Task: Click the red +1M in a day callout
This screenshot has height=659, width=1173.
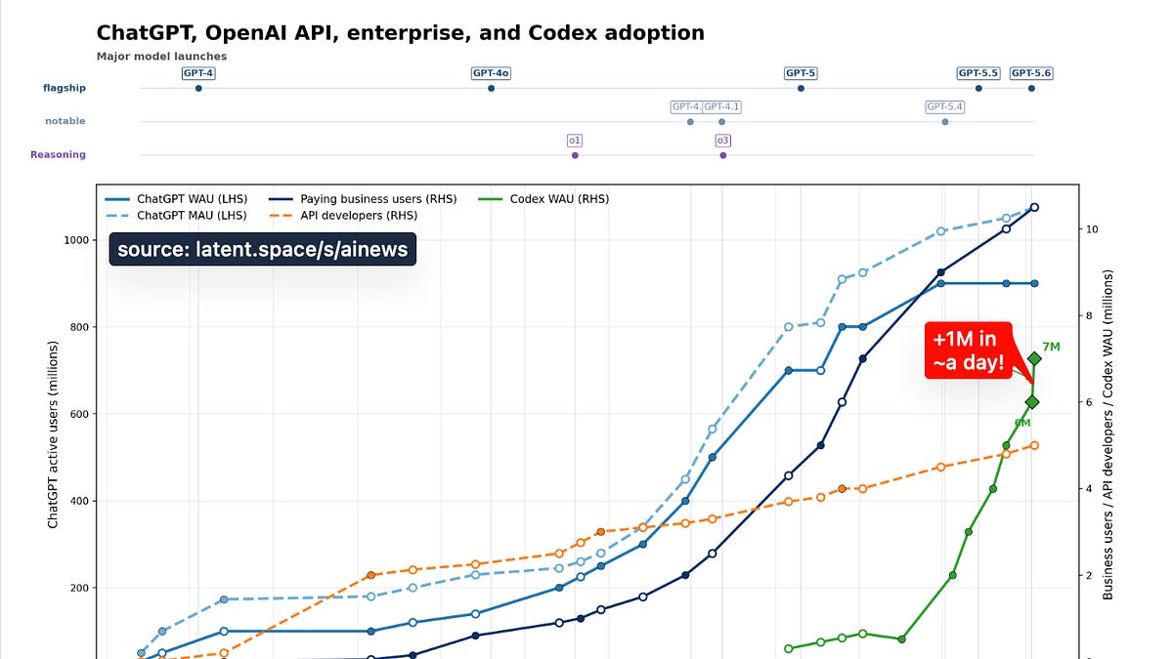Action: point(966,351)
